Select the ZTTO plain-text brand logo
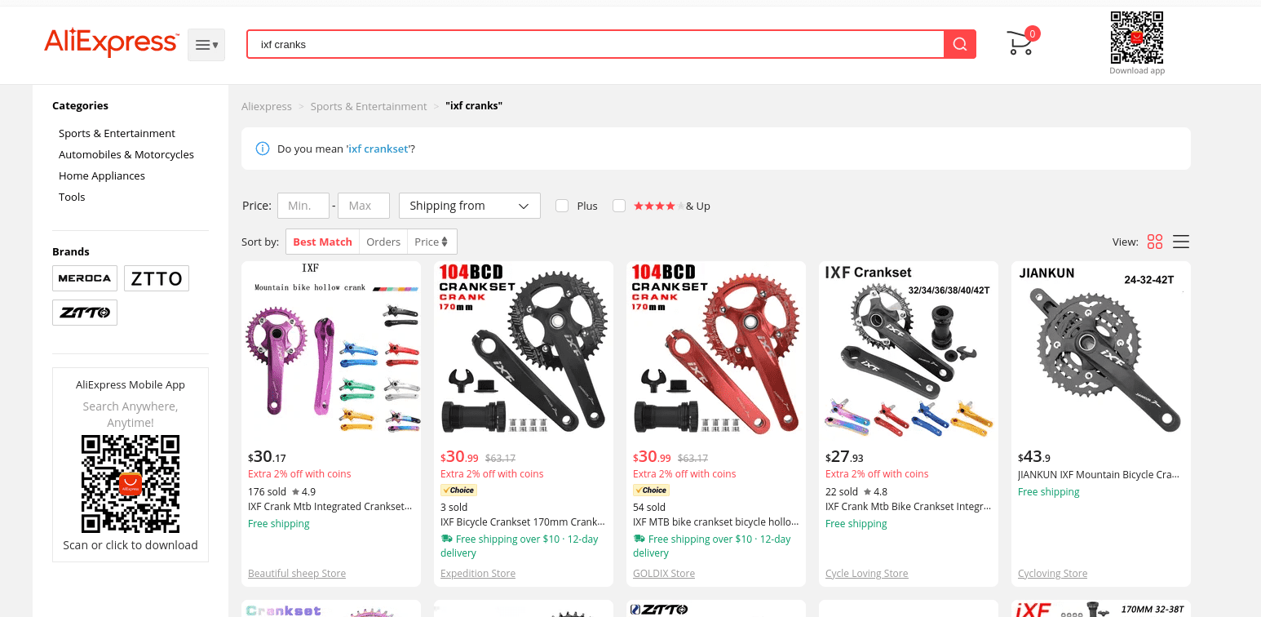Viewport: 1261px width, 617px height. coord(157,278)
